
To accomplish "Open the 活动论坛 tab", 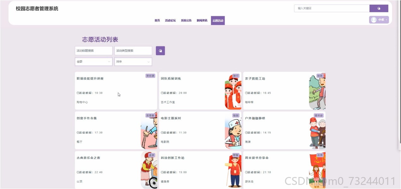I will (x=171, y=21).
